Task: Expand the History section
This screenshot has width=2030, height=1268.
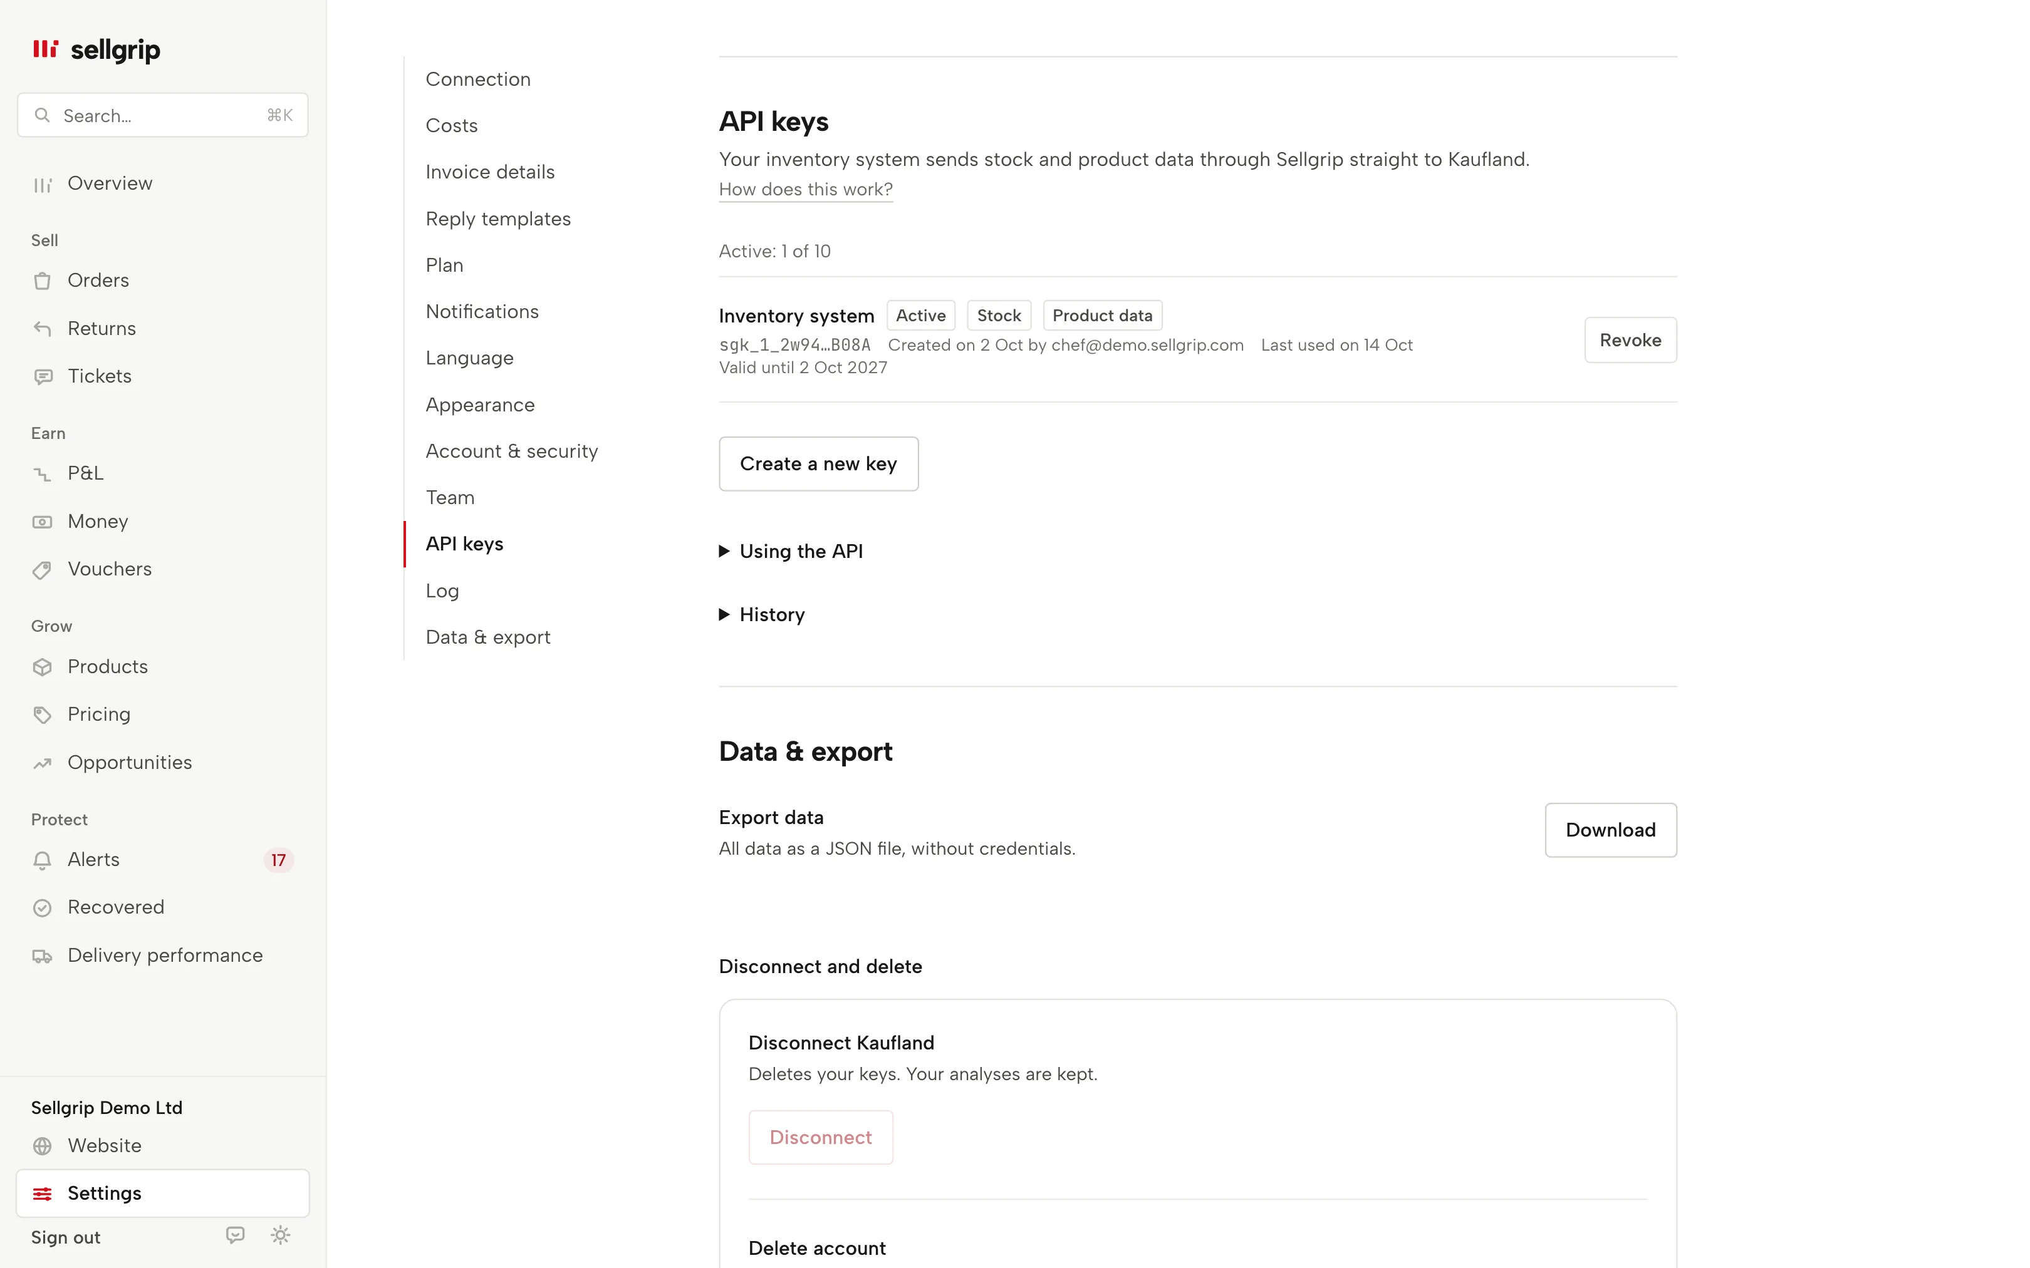Action: [762, 615]
